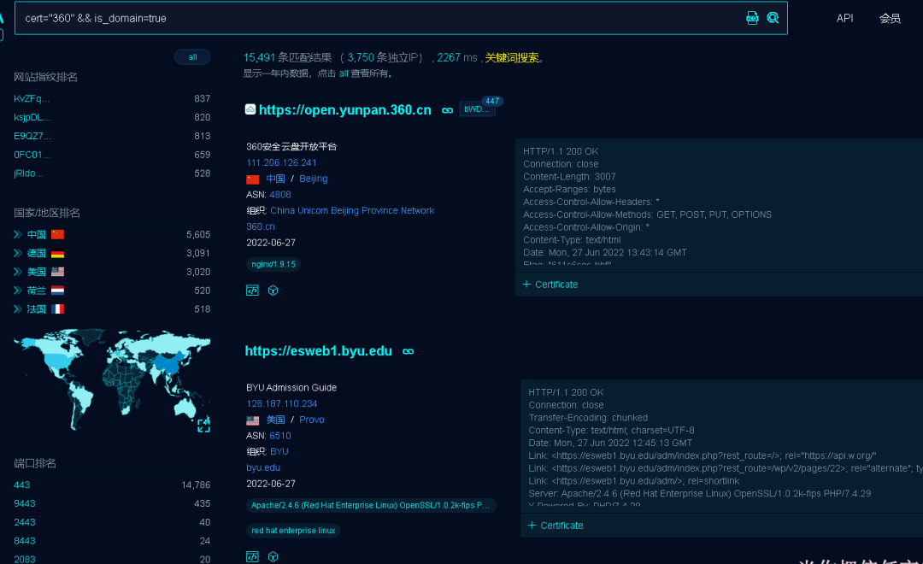923x564 pixels.
Task: Filter by port 9443
Action: click(x=25, y=503)
